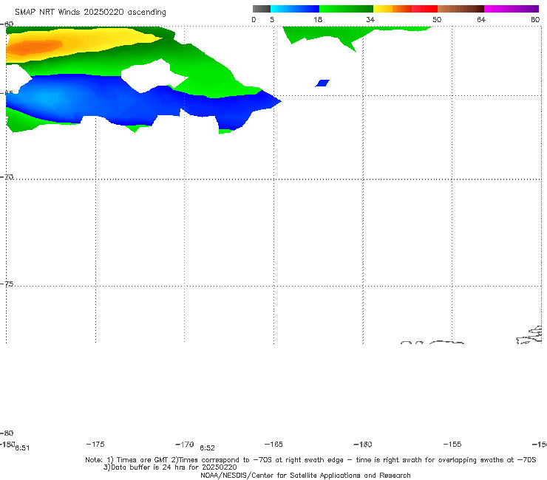The image size is (547, 480).
Task: Click the '-165' longitude label
Action: click(273, 445)
